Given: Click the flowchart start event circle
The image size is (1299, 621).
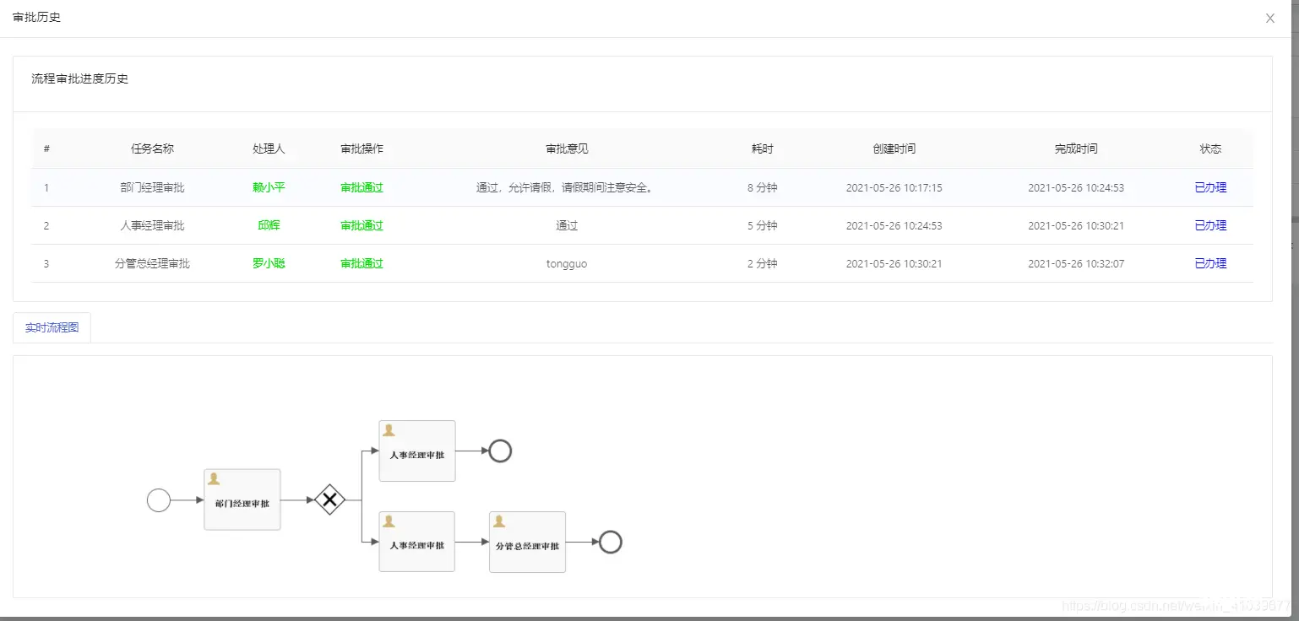Looking at the screenshot, I should click(x=159, y=500).
